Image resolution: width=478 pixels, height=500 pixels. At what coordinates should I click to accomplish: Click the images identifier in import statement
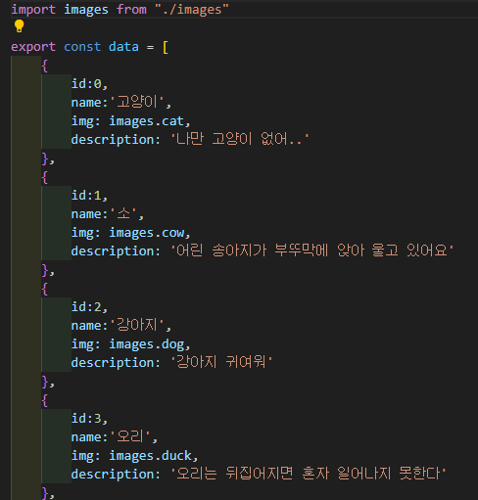[86, 10]
